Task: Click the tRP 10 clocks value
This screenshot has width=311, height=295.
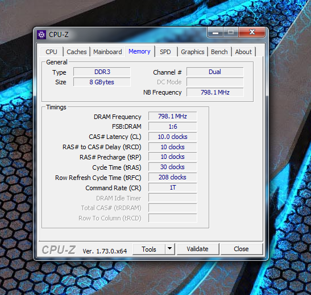Action: tap(173, 157)
